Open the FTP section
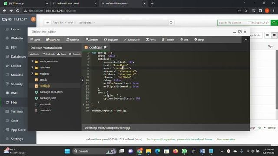The height and width of the screenshot is (156, 278). [14, 47]
